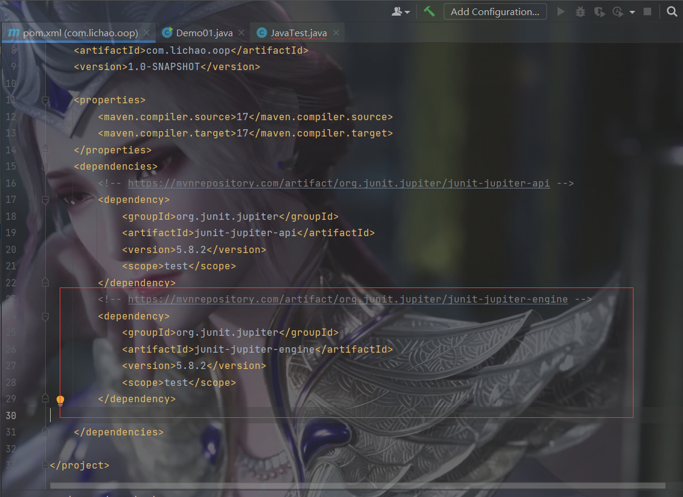Switch to Demo01.java tab
This screenshot has height=497, width=683.
point(204,33)
